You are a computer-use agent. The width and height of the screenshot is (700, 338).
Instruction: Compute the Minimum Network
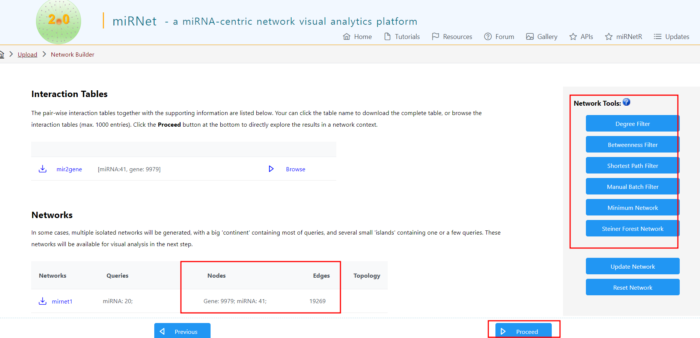pyautogui.click(x=632, y=207)
